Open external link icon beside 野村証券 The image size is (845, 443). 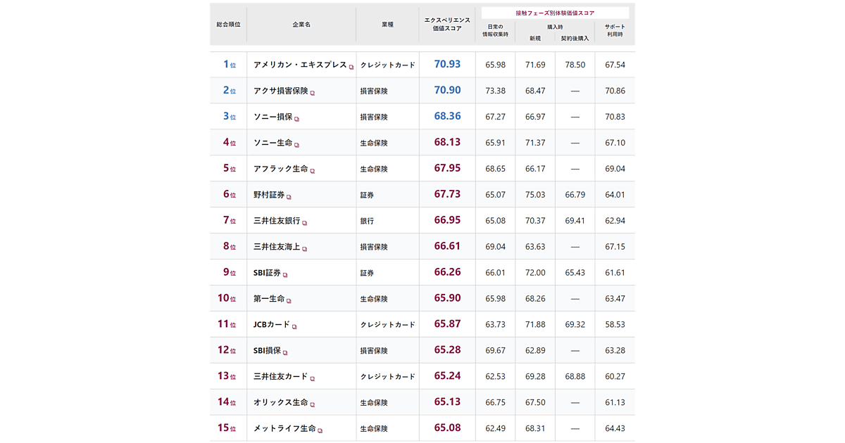click(x=289, y=197)
